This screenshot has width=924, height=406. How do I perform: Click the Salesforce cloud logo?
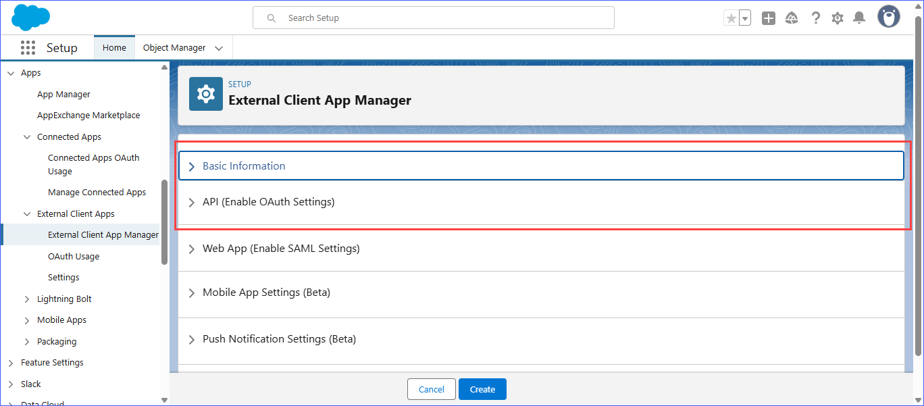point(31,18)
